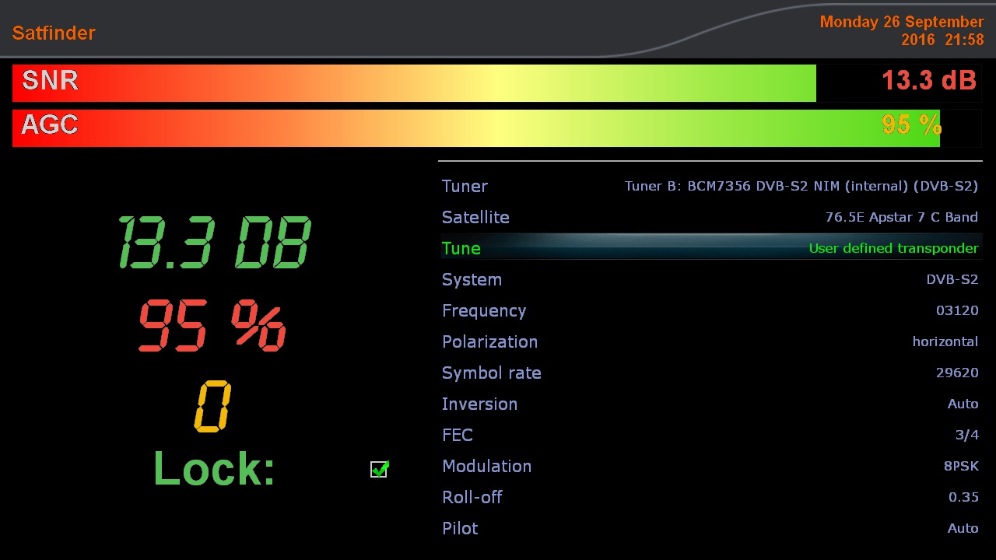This screenshot has width=996, height=560.
Task: Click the date and time display
Action: coord(901,30)
